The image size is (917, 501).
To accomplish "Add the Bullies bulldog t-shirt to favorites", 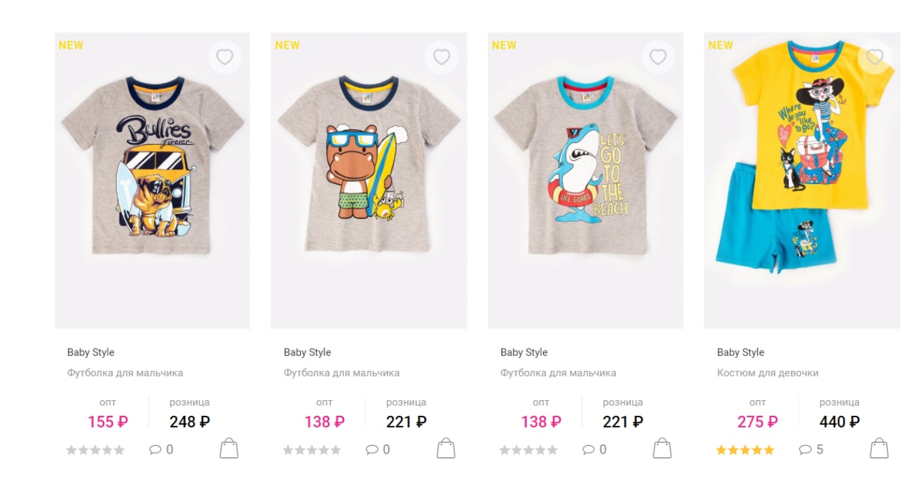I will coord(225,57).
